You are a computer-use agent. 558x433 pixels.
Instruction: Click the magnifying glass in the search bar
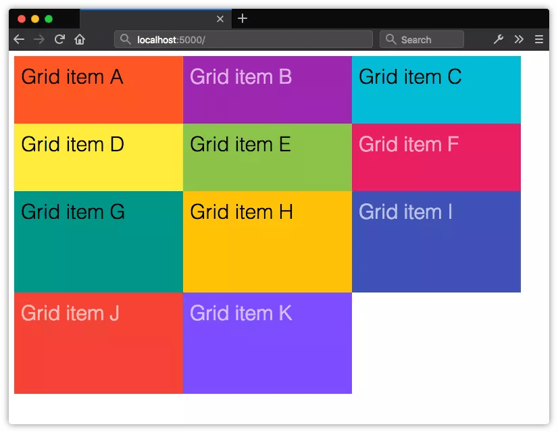pos(391,39)
